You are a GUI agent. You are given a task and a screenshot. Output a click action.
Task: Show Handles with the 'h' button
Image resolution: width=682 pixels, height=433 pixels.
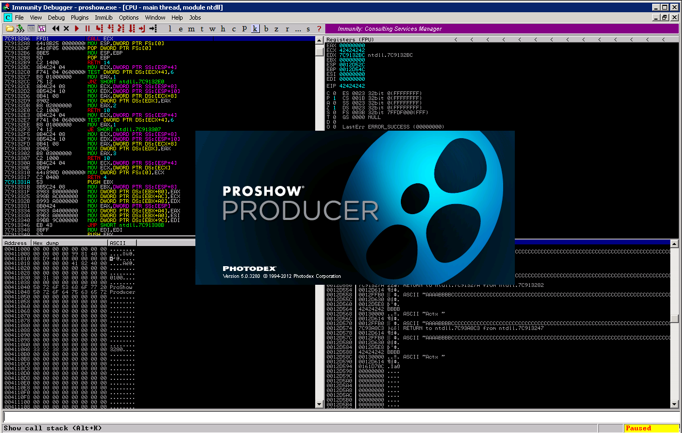coord(223,29)
